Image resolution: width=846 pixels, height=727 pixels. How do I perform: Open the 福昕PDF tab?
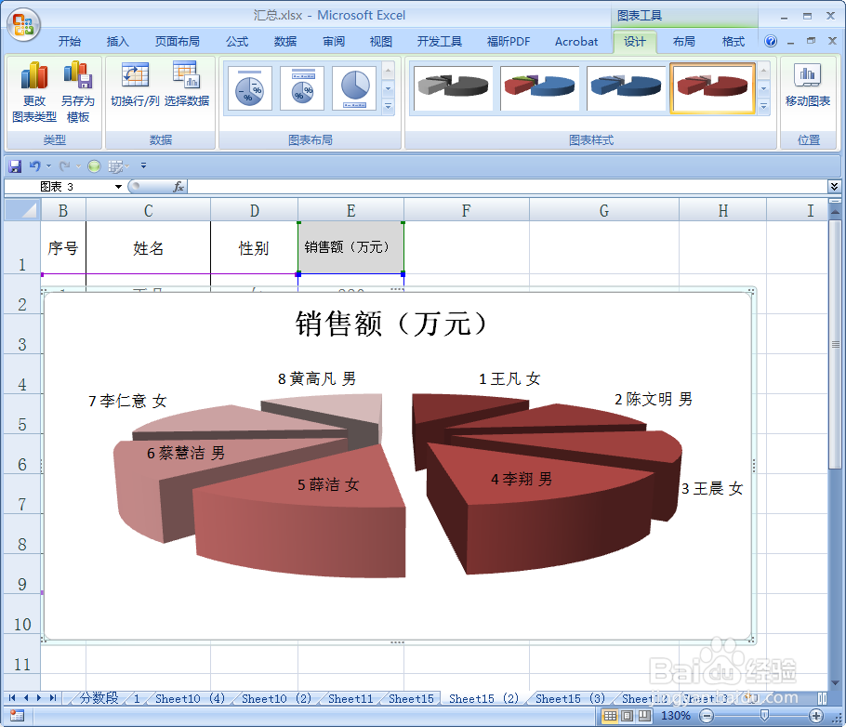509,42
